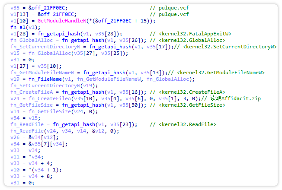The image size is (282, 190).
Task: Click the kernel32.GlobalAlloc comment
Action: point(187,40)
